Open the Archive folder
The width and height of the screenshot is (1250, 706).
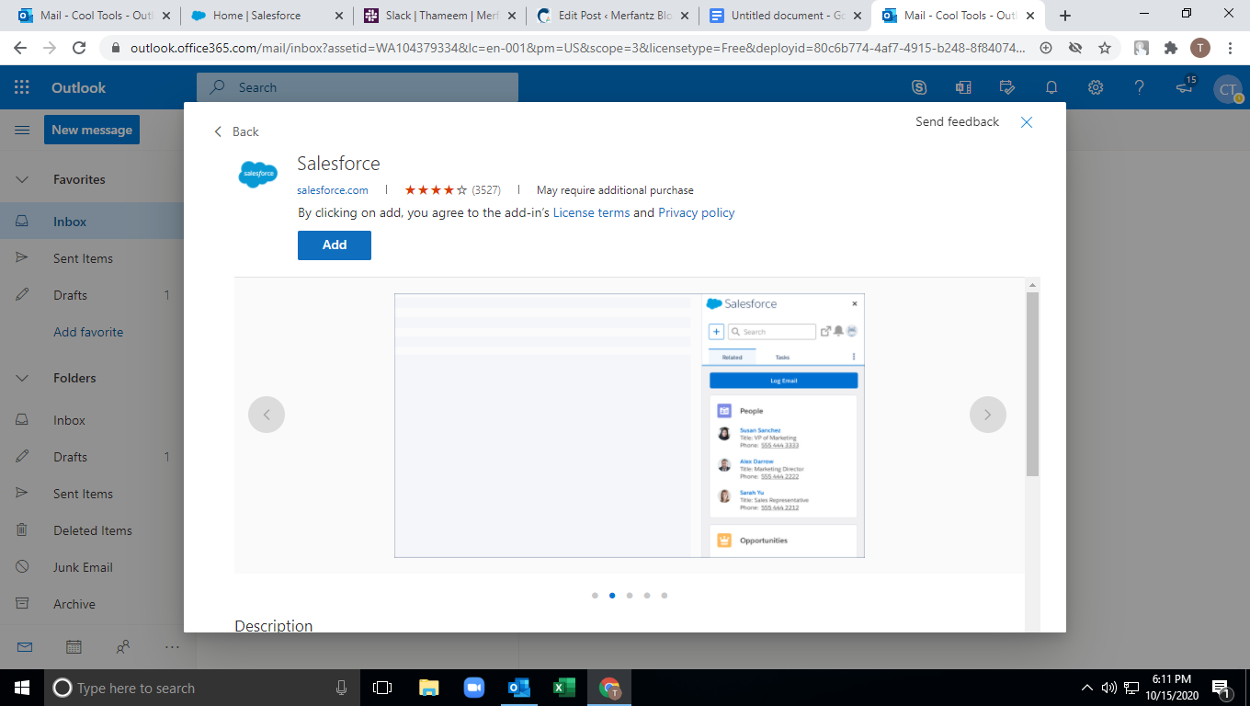click(92, 604)
